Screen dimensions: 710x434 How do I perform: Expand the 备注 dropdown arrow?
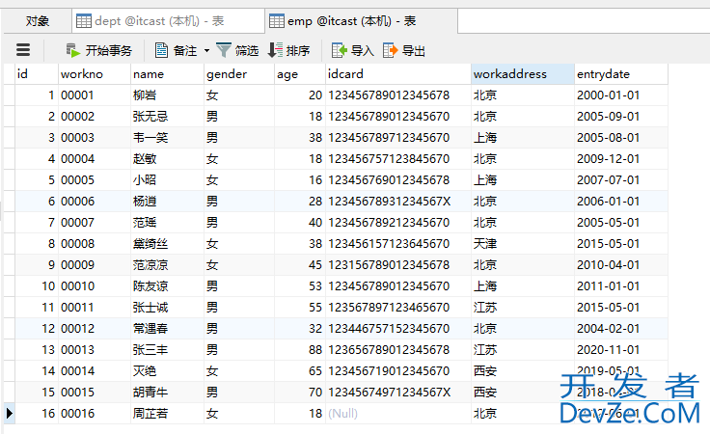click(207, 51)
